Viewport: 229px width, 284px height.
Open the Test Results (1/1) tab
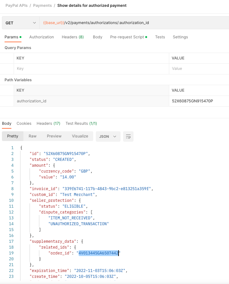[x=81, y=123]
